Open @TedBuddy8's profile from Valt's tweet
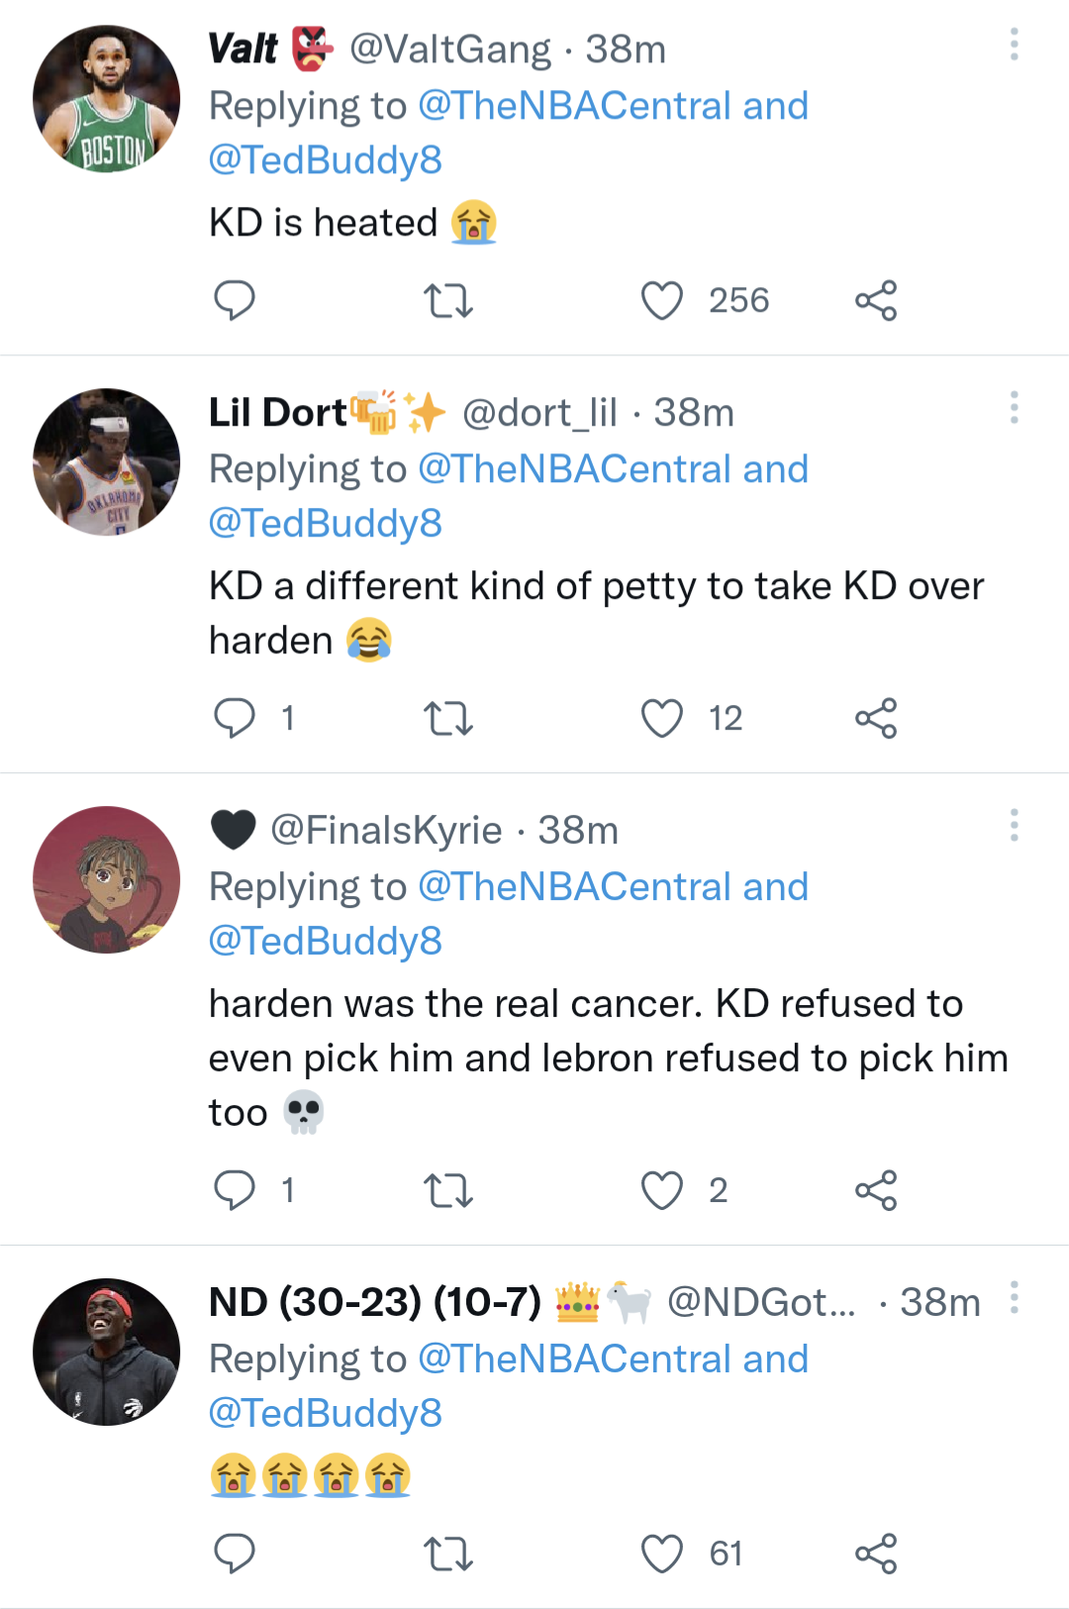1069x1609 pixels. coord(325,159)
